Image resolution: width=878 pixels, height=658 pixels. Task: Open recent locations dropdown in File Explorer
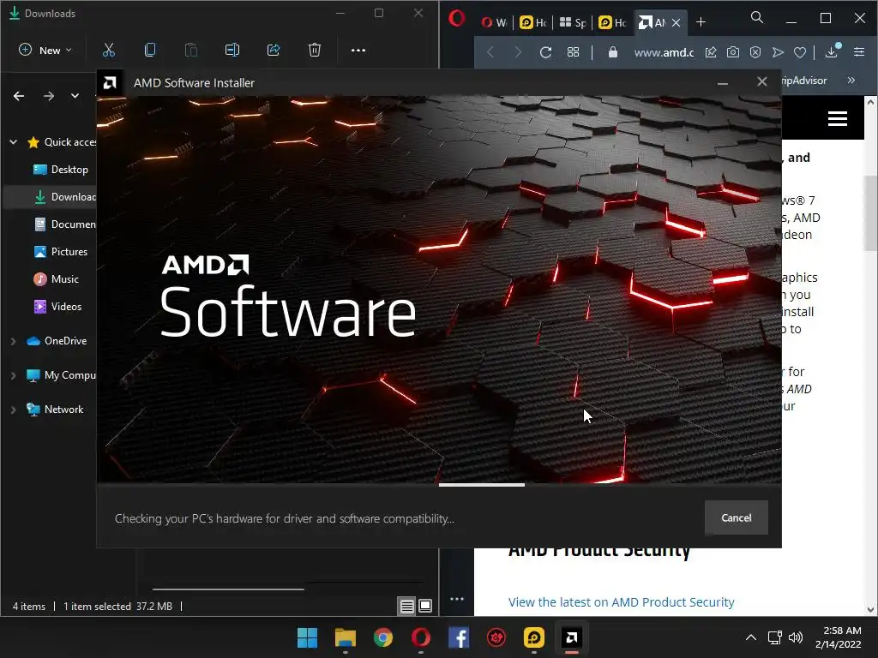[x=75, y=96]
